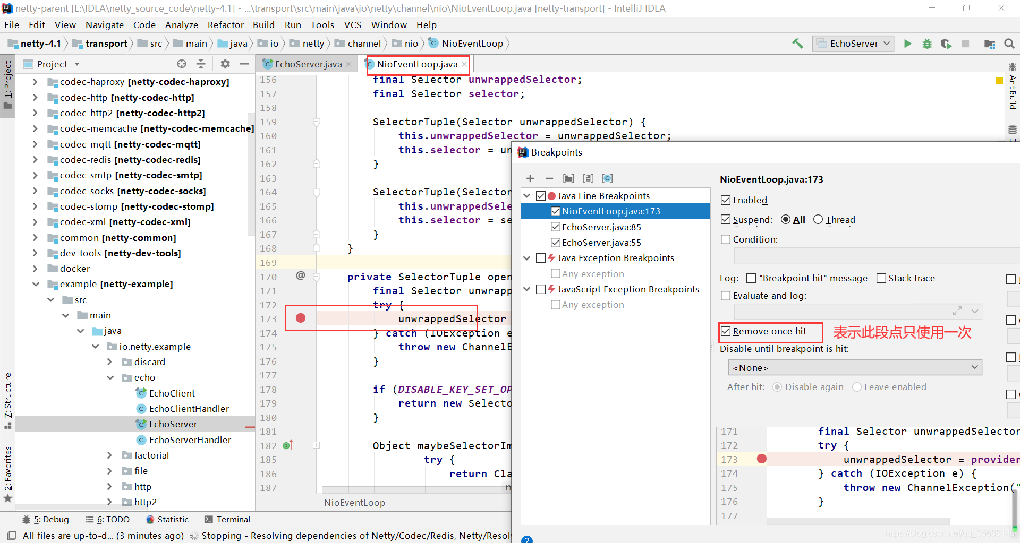The image size is (1020, 543).
Task: Switch to EchoServer.java editor tab
Action: pyautogui.click(x=308, y=64)
